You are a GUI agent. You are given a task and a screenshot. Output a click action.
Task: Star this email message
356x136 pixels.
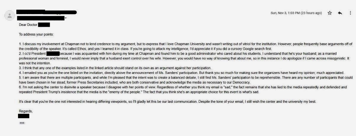pyautogui.click(x=330, y=13)
